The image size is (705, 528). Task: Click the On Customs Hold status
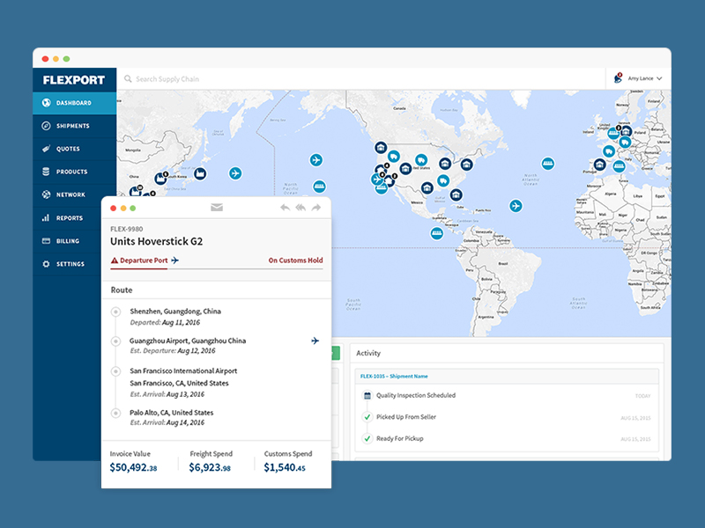(295, 260)
